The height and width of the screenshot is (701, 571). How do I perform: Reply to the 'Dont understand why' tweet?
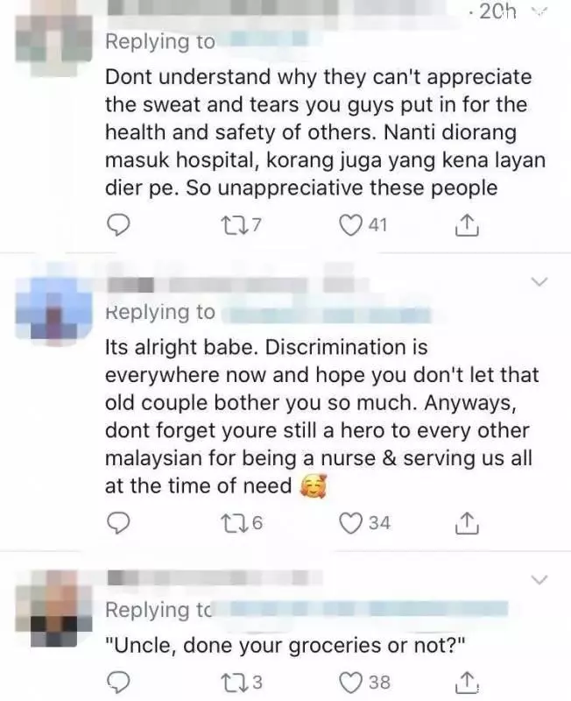point(117,225)
